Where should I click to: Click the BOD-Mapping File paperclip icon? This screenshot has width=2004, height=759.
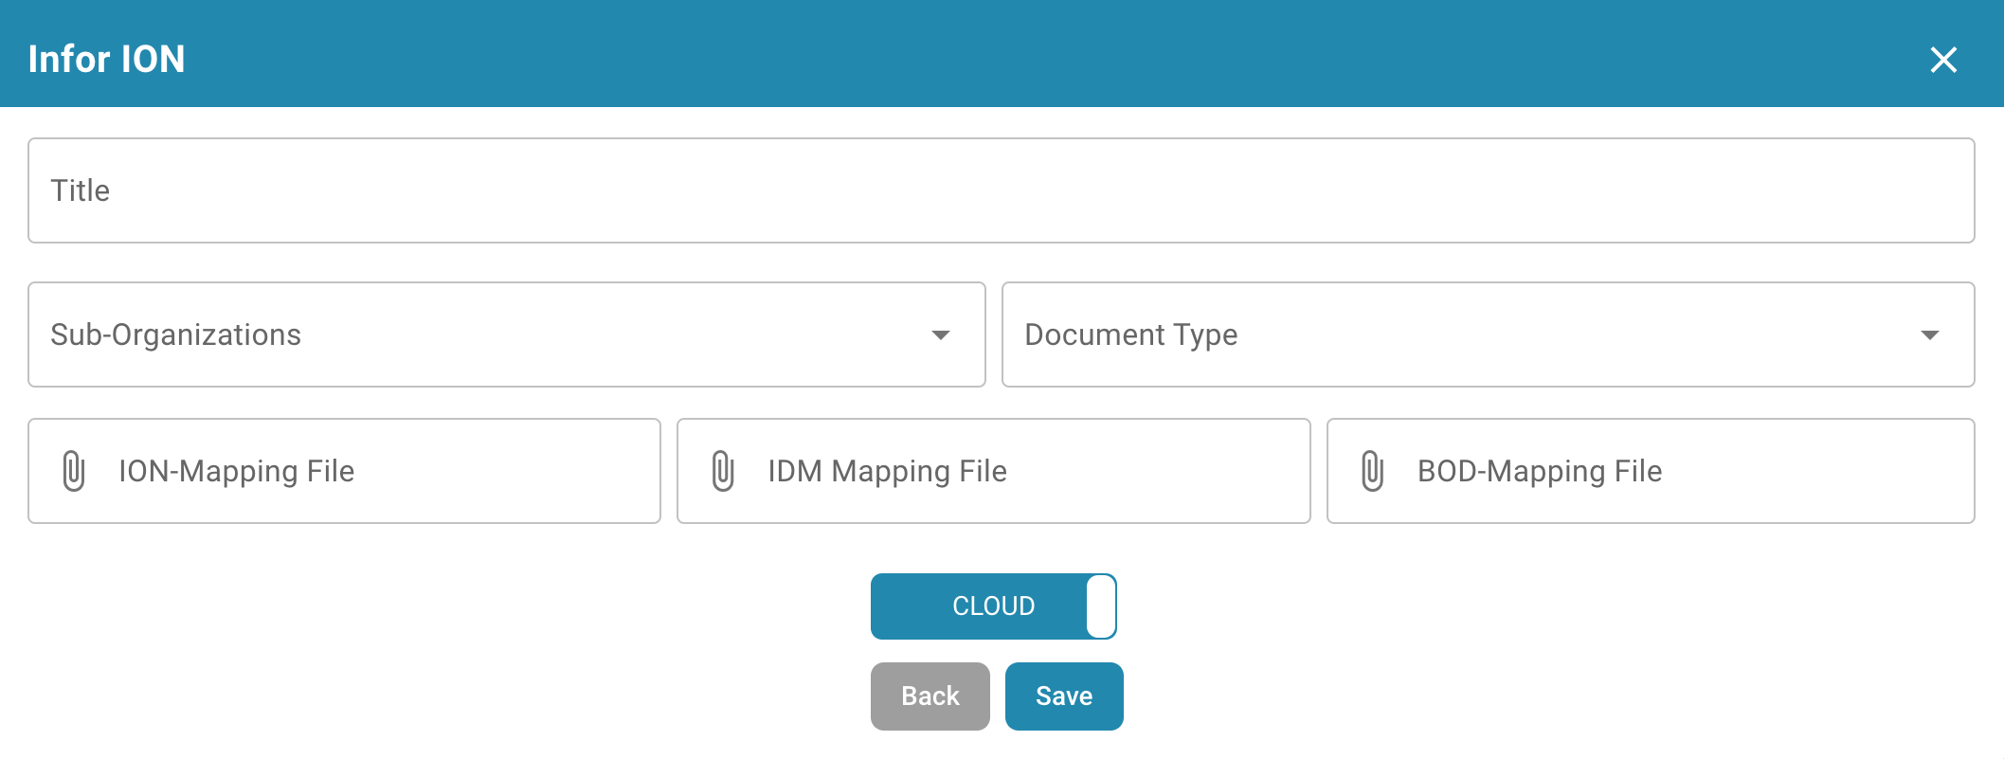click(1372, 471)
